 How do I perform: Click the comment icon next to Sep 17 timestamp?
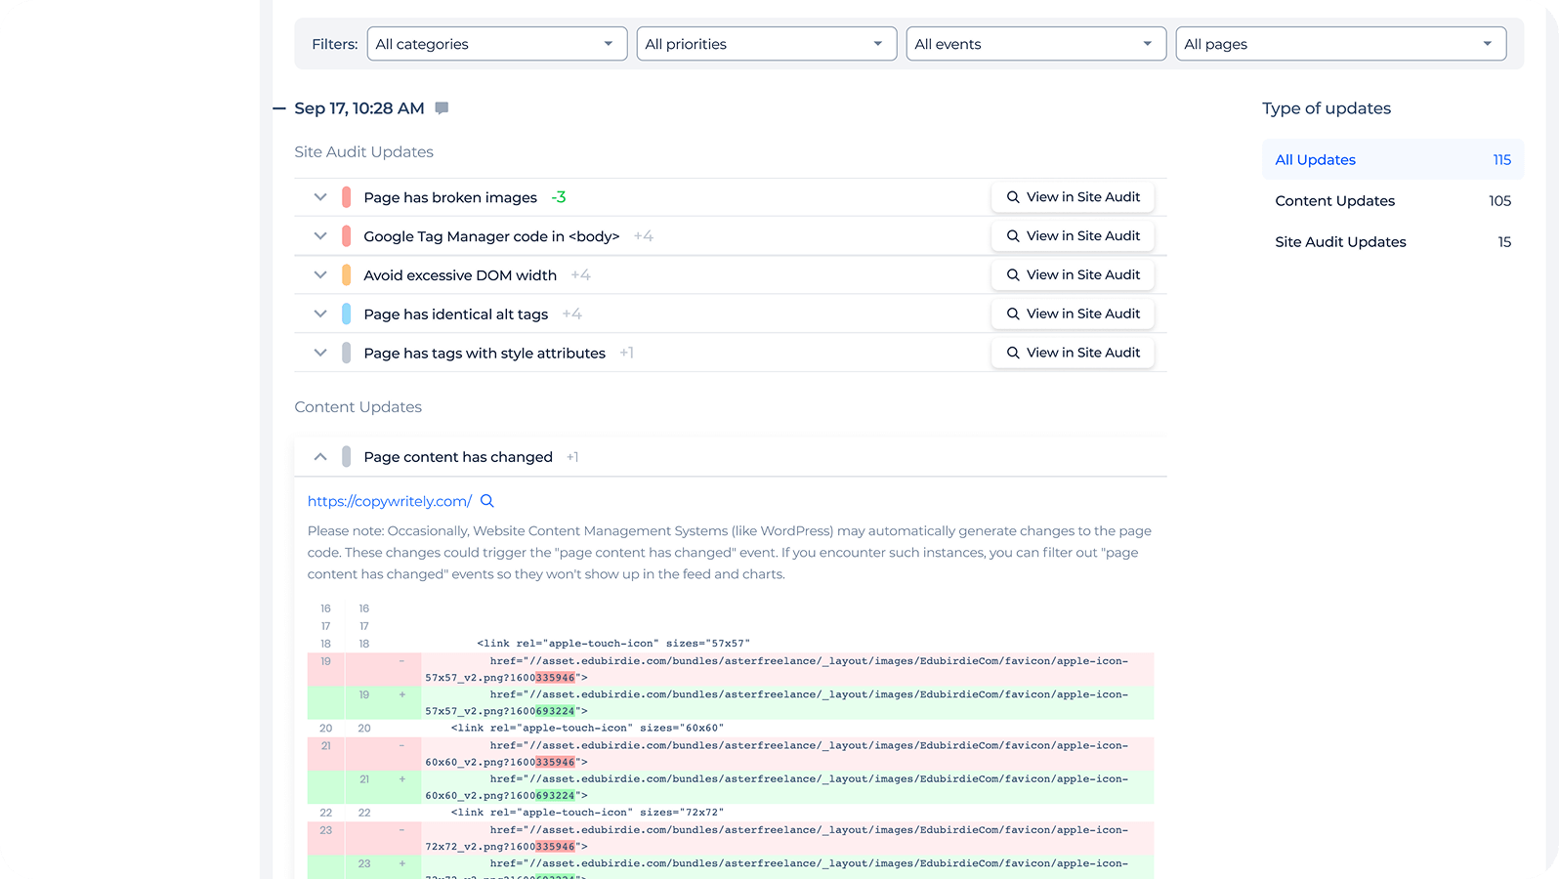tap(442, 108)
